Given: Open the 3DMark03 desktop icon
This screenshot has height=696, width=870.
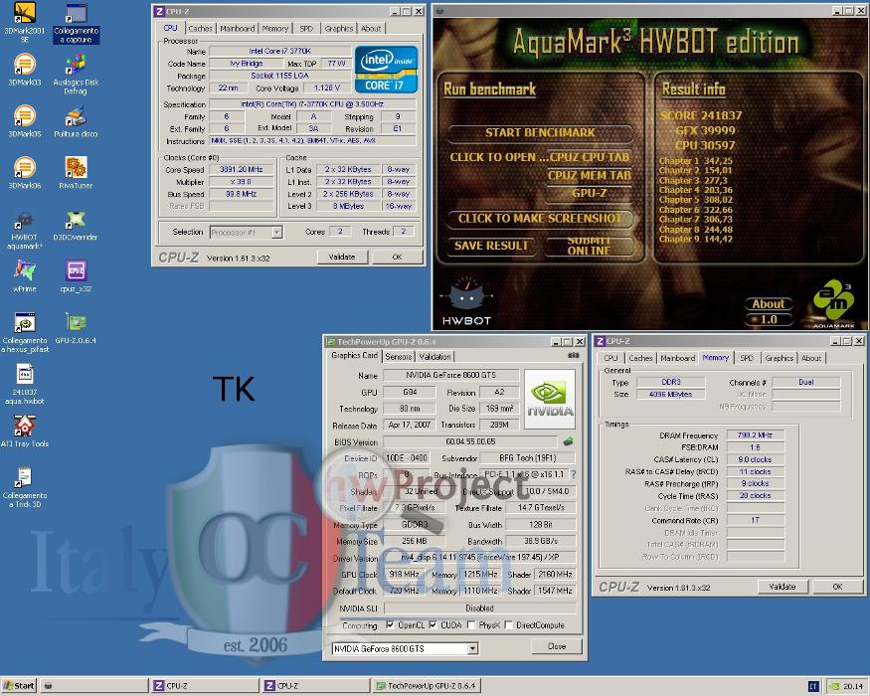Looking at the screenshot, I should [x=24, y=70].
